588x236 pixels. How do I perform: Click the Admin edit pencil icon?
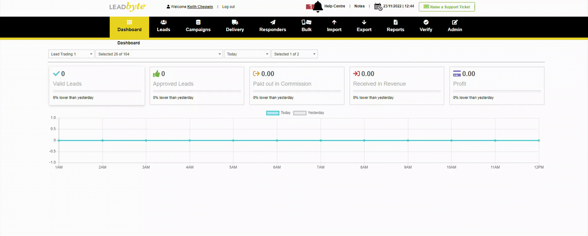click(x=455, y=22)
